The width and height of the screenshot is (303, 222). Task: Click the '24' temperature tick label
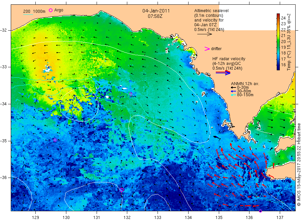tap(283, 18)
